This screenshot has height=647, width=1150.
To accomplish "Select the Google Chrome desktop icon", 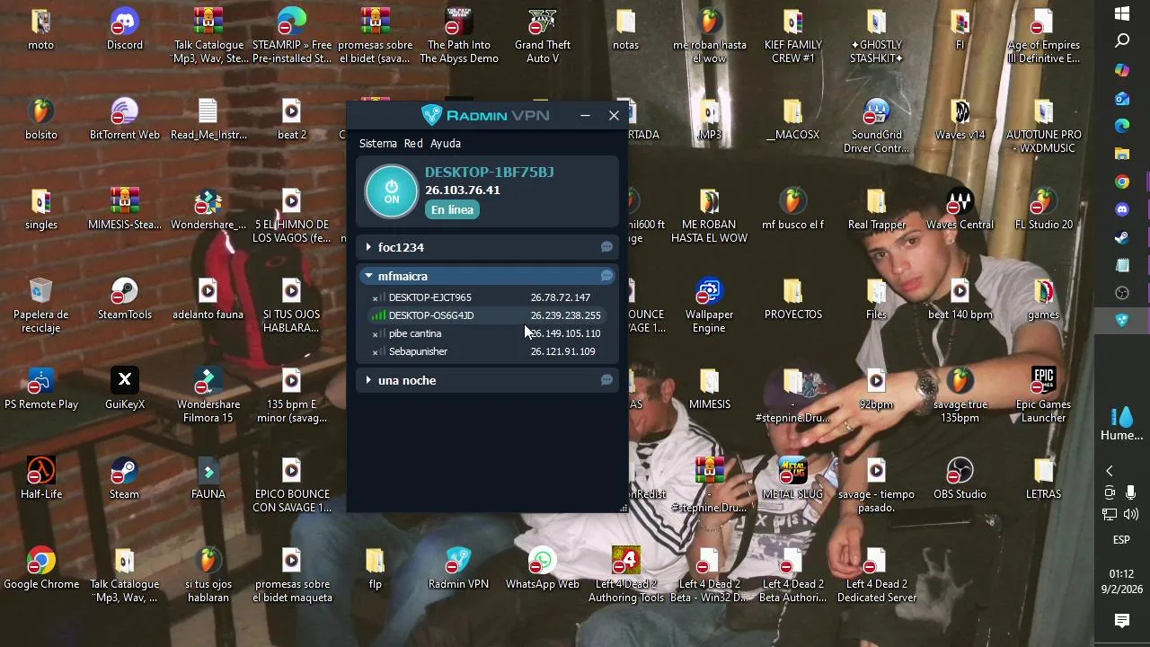I will (41, 569).
